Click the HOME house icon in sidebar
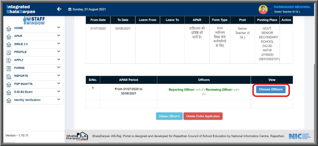The image size is (318, 146). coord(9,28)
